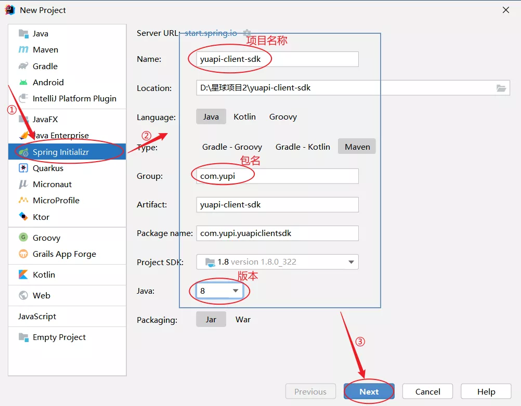Image resolution: width=521 pixels, height=406 pixels.
Task: Select Empty Project entry
Action: pyautogui.click(x=67, y=337)
